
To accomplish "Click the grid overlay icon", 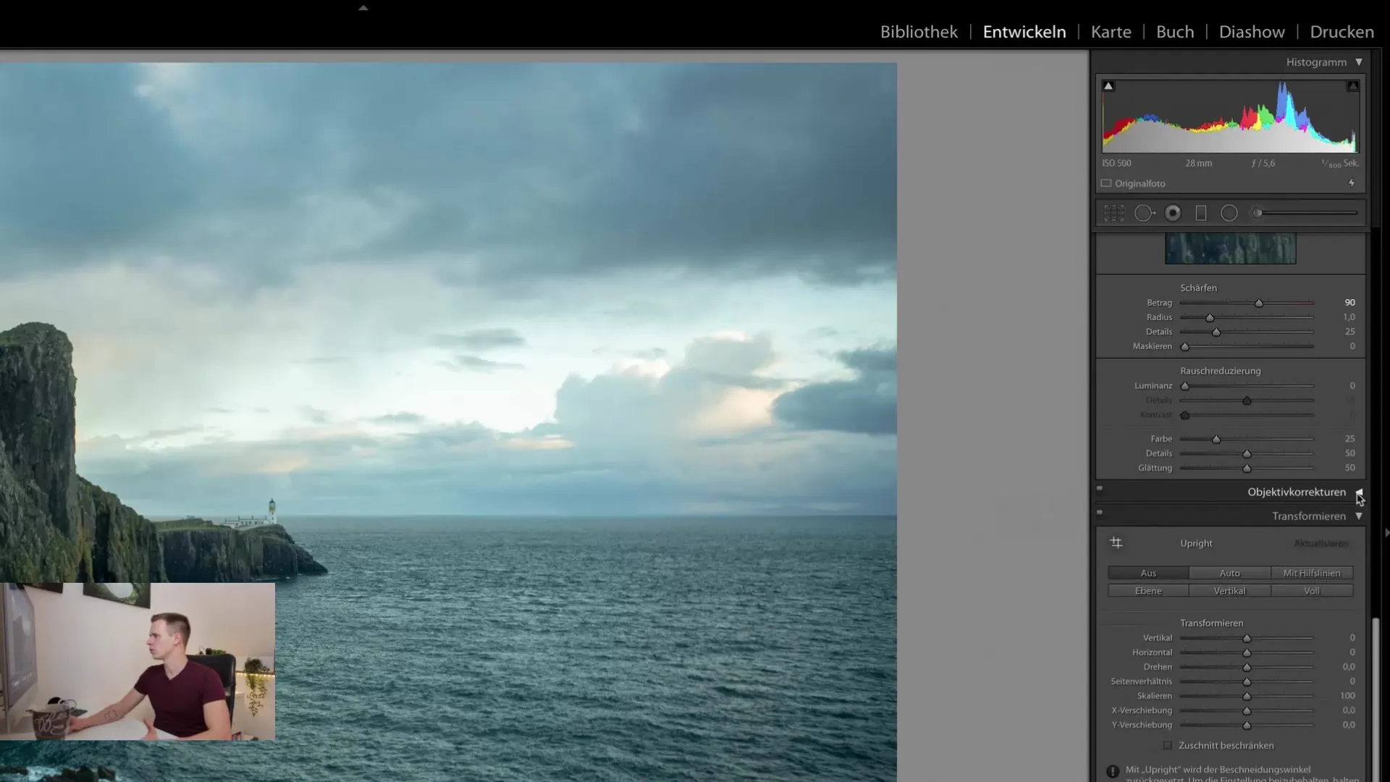I will (x=1114, y=212).
